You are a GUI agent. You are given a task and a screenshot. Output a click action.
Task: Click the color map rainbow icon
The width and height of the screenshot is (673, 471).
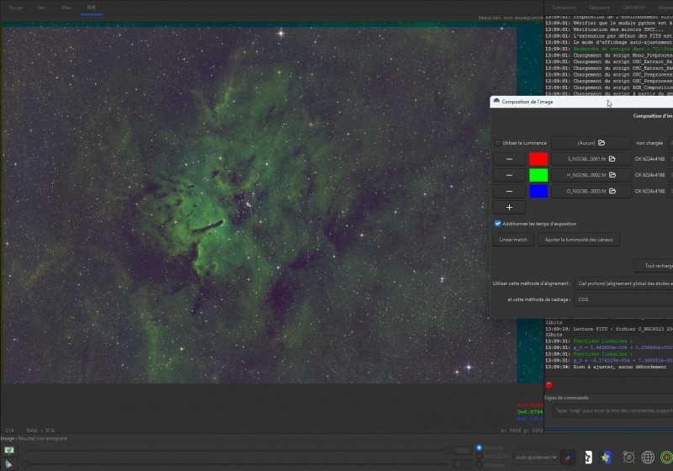click(x=569, y=458)
